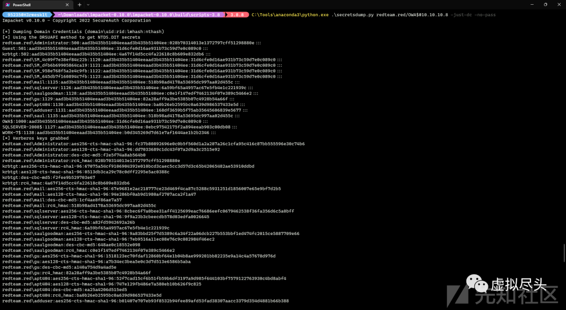Image resolution: width=566 pixels, height=310 pixels.
Task: Click the mail:aes256-cts-hmac-sha1-96 key line
Action: (x=141, y=189)
